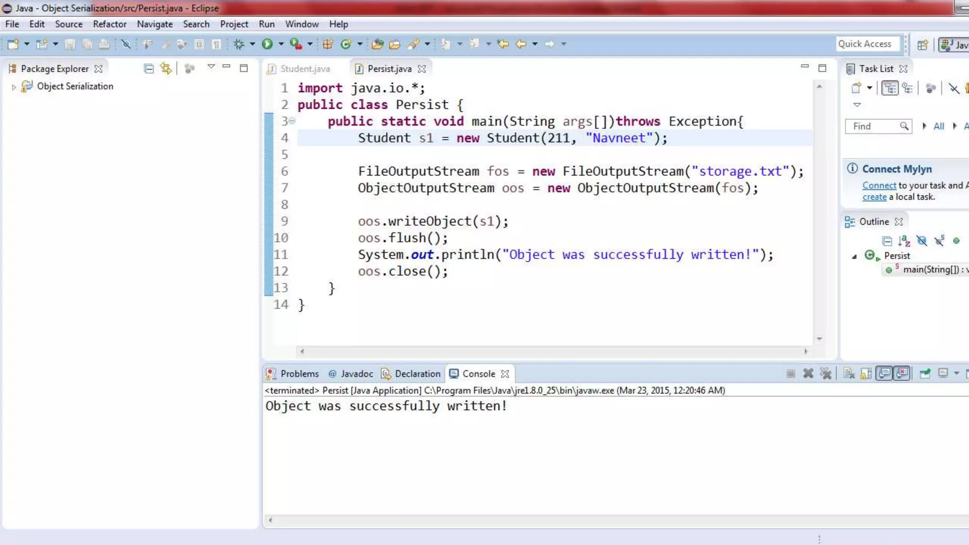Toggle Hide Fields in Outline view
This screenshot has width=969, height=545.
coord(922,241)
